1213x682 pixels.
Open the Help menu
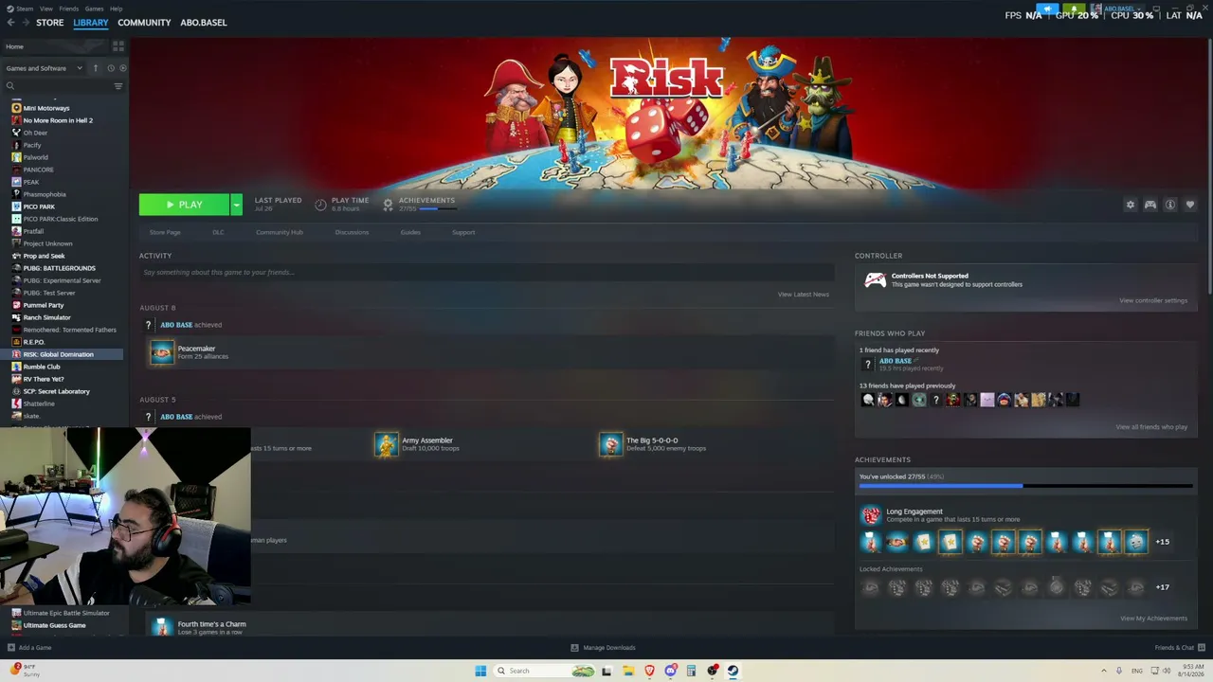(116, 9)
